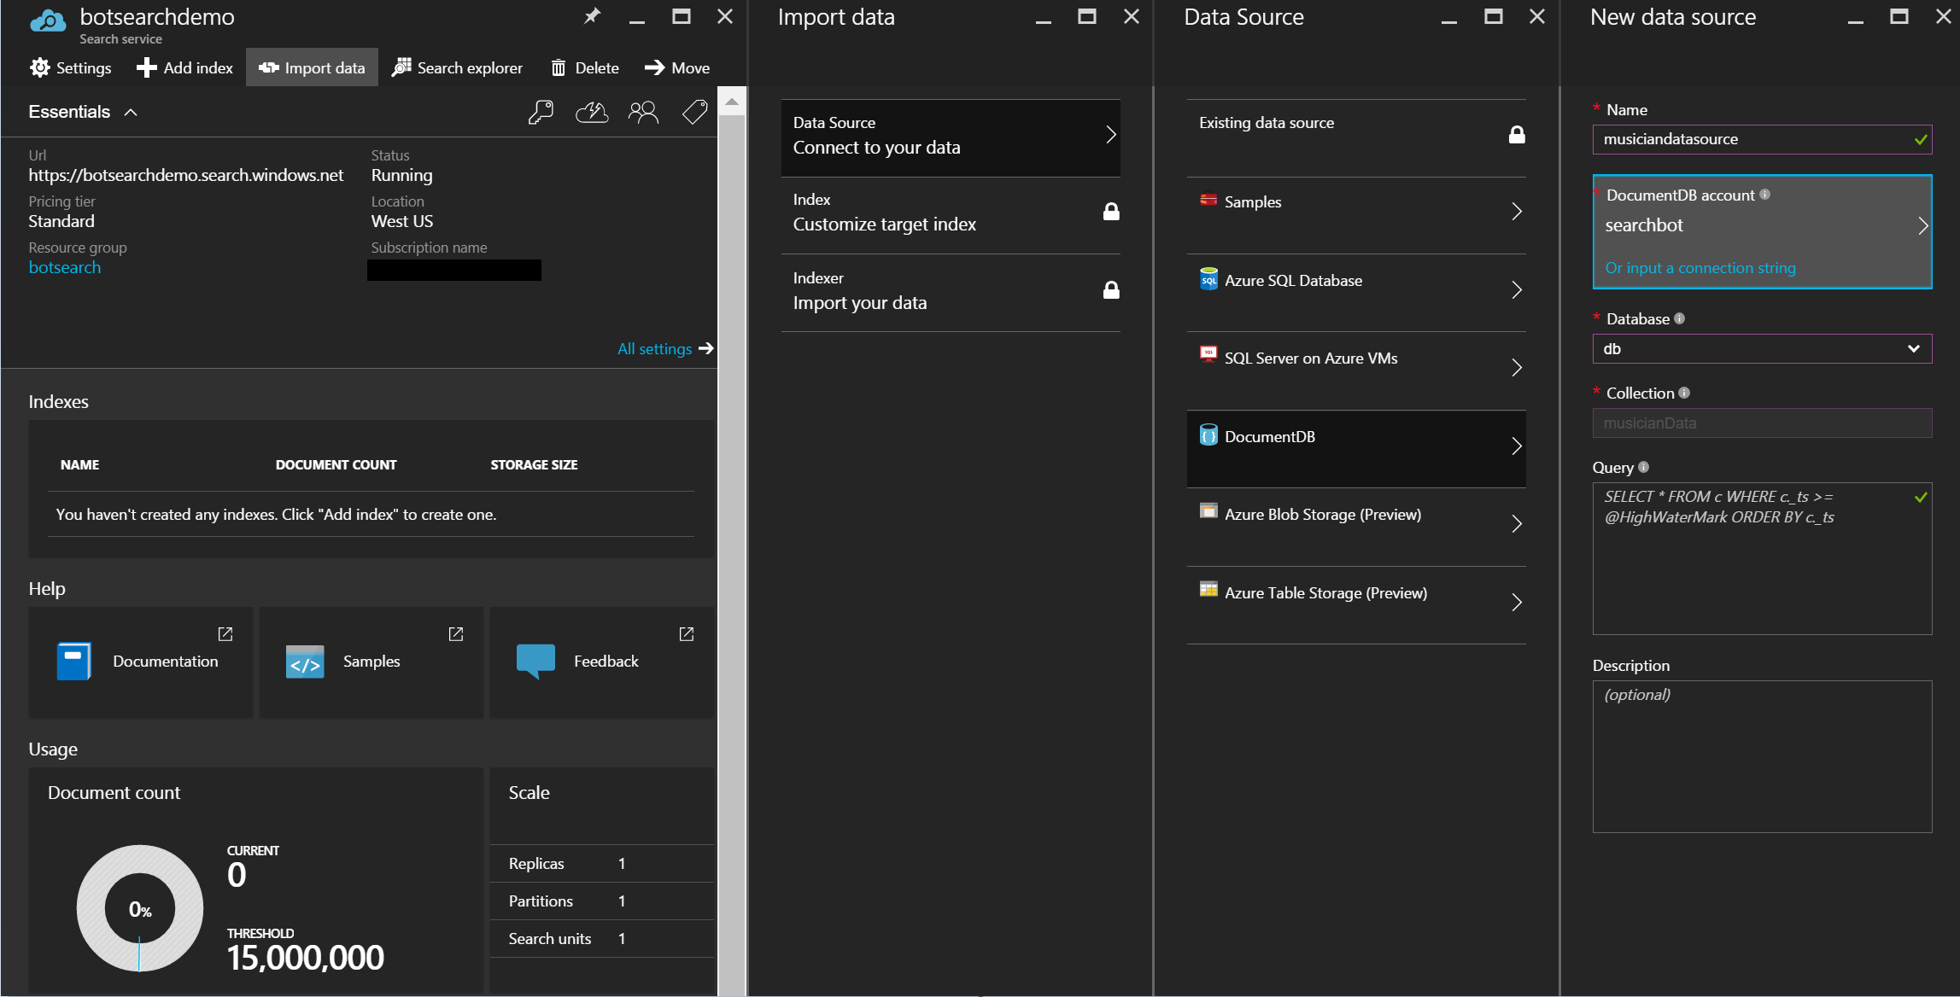Click the quick start cloud icon
Screen dimensions: 1960x997
click(592, 112)
